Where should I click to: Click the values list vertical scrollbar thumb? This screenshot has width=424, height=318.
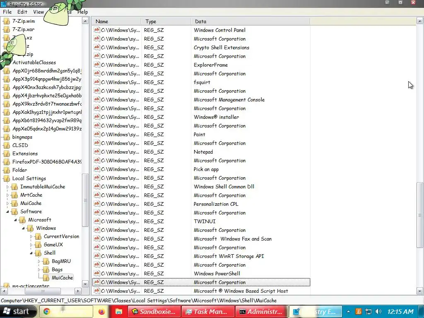(x=420, y=215)
